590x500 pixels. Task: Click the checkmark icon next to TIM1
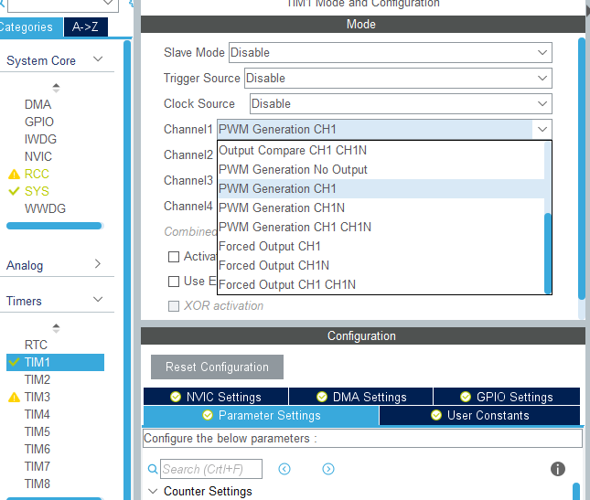point(14,362)
